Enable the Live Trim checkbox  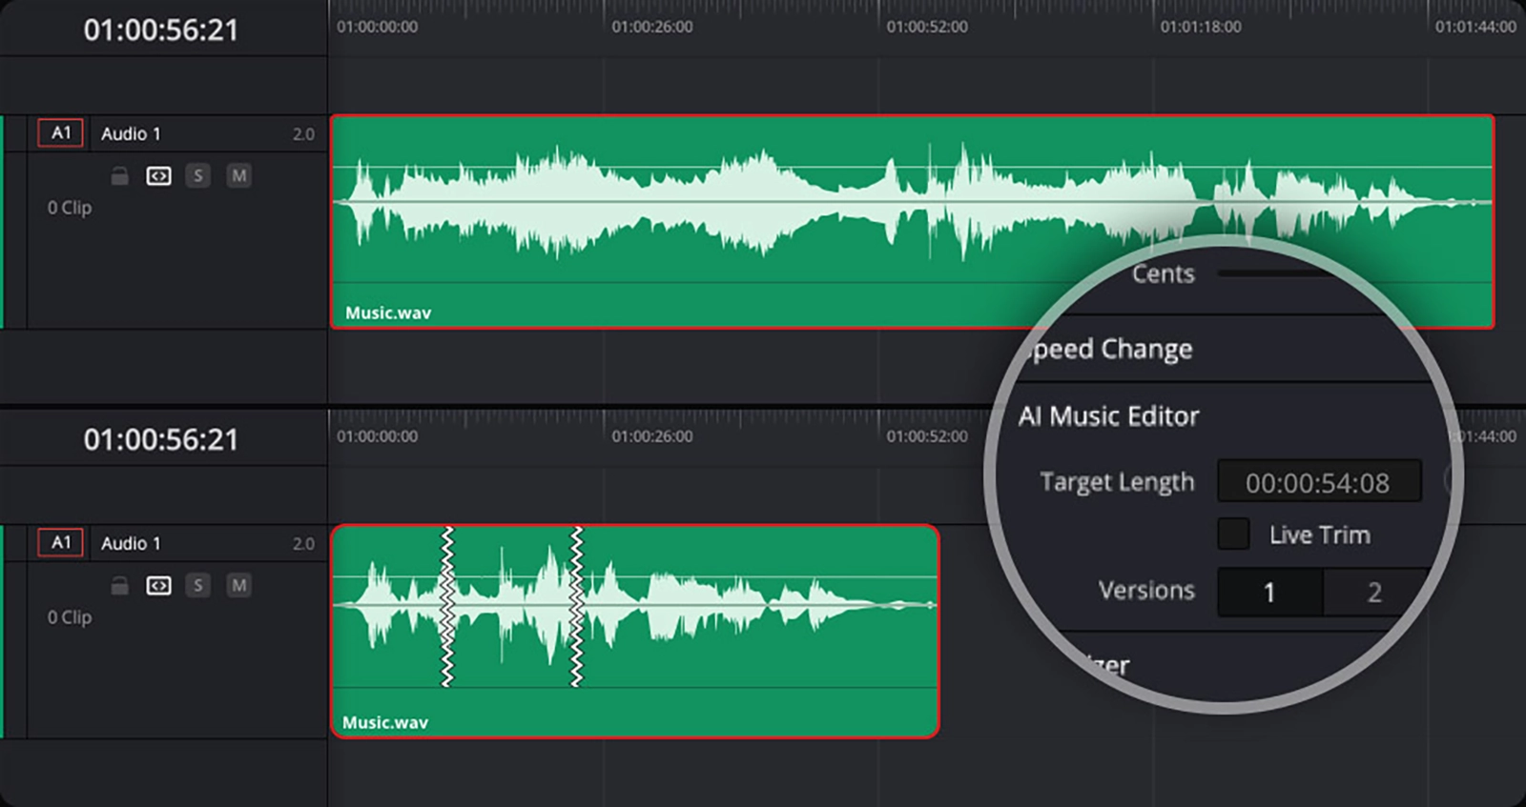(1233, 534)
